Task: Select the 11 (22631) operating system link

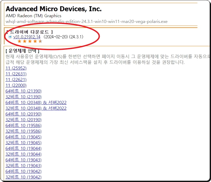Action: pyautogui.click(x=16, y=74)
